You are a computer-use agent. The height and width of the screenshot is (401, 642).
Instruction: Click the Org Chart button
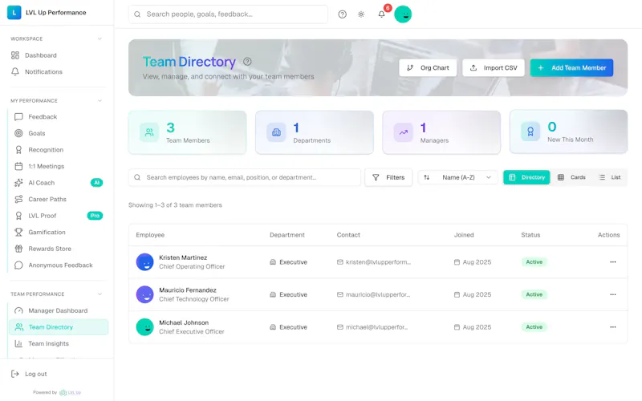[428, 68]
